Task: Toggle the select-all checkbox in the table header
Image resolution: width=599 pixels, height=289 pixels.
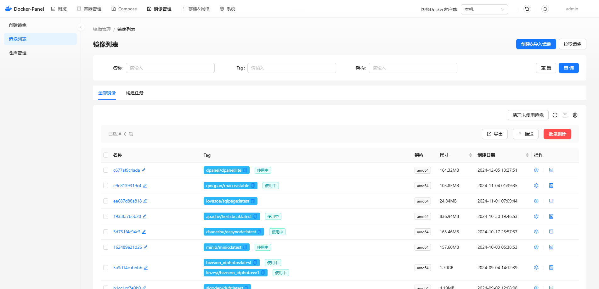Action: [x=106, y=155]
